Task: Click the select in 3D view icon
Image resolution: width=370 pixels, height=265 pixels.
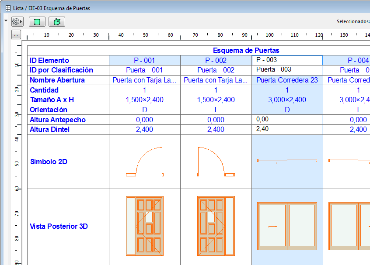Action: pyautogui.click(x=56, y=22)
